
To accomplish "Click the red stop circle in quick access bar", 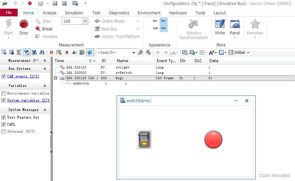I will (x=30, y=3).
